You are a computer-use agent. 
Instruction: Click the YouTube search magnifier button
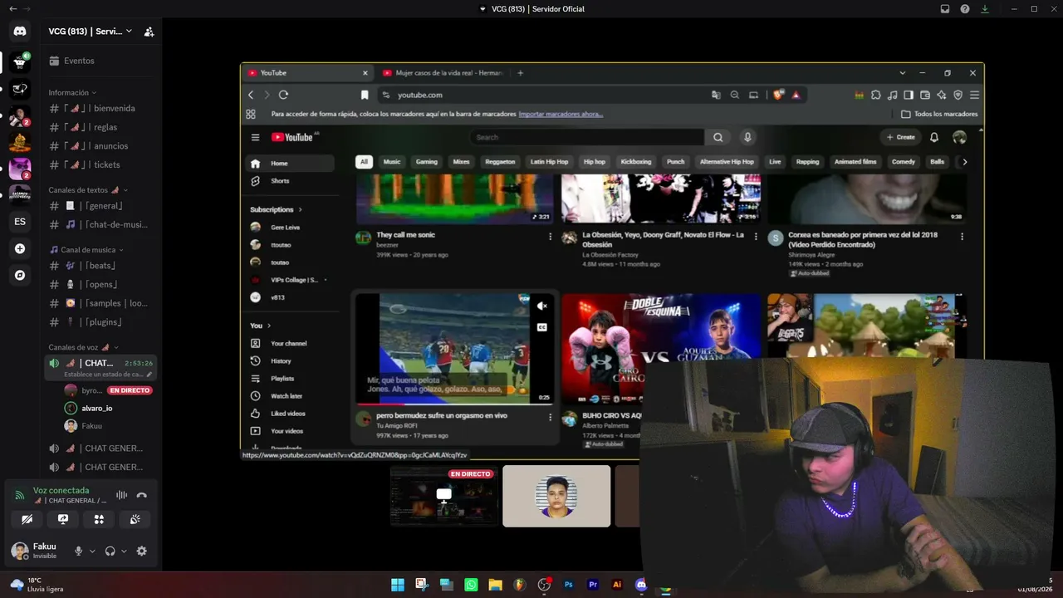(718, 137)
